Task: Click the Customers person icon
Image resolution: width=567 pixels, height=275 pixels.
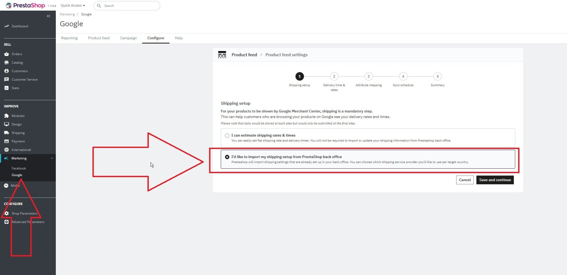Action: point(6,71)
